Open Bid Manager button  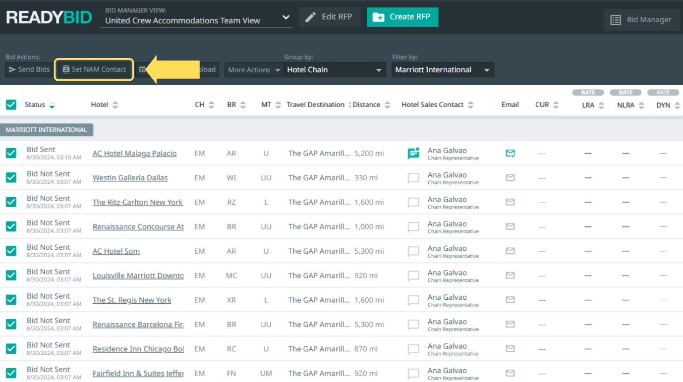pyautogui.click(x=641, y=20)
